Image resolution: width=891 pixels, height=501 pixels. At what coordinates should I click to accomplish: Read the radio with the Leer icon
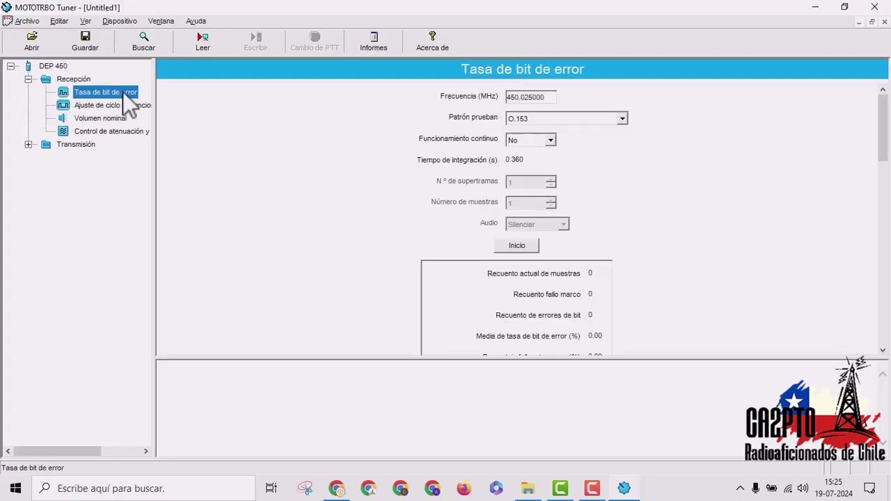click(x=203, y=36)
